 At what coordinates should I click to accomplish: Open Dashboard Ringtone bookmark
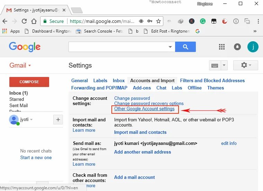[48, 31]
